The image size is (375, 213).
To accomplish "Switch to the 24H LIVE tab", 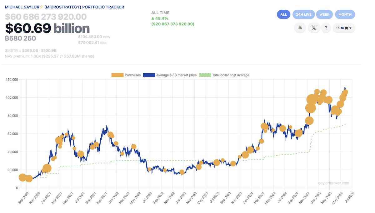I will 304,14.
